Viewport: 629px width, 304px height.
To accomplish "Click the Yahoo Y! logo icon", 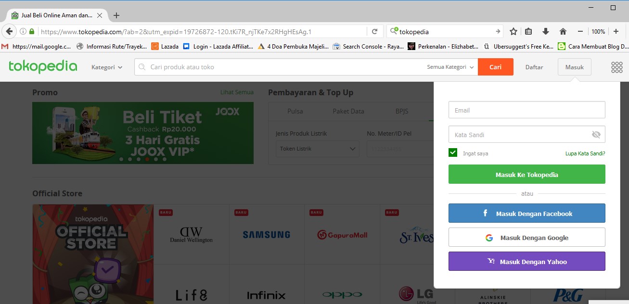I will [x=491, y=261].
